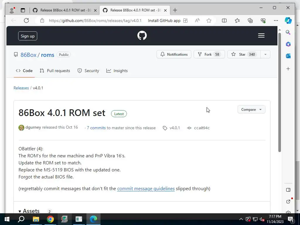The height and width of the screenshot is (225, 300).
Task: Click dgurney avatar image
Action: (x=21, y=128)
